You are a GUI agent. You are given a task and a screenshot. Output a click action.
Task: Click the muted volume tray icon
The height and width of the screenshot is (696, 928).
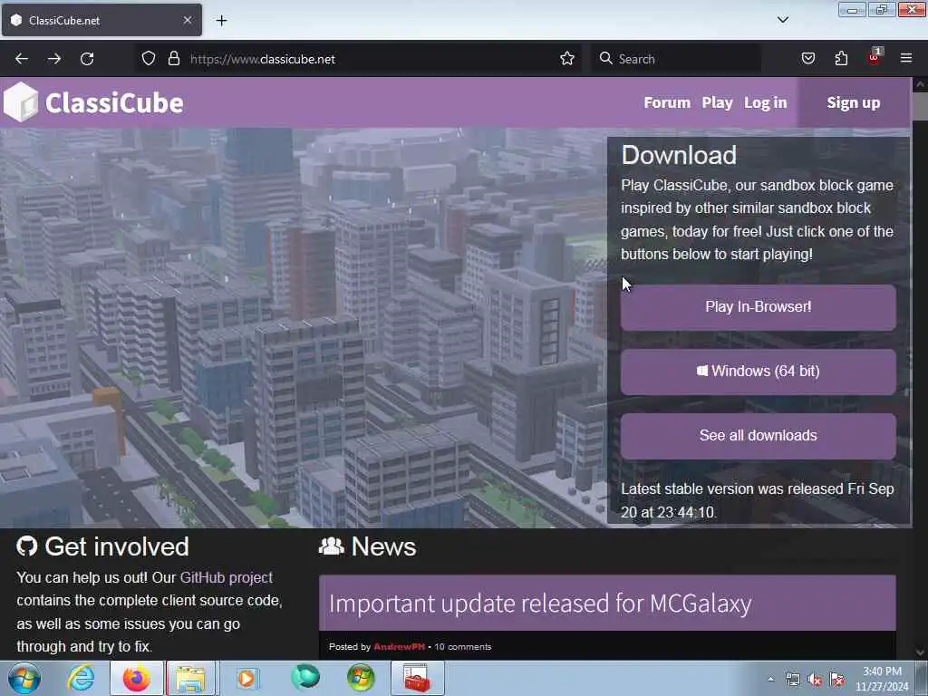point(815,680)
